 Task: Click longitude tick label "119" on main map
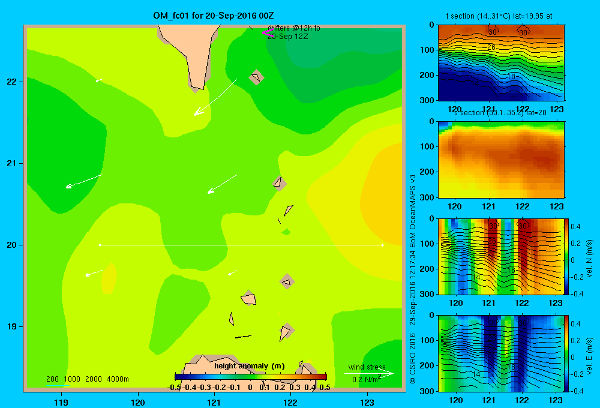pyautogui.click(x=61, y=402)
